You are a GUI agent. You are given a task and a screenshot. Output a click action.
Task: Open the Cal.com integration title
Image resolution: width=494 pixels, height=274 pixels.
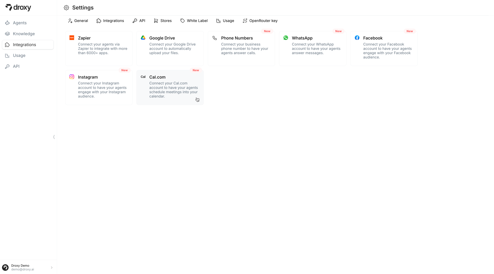[x=157, y=77]
